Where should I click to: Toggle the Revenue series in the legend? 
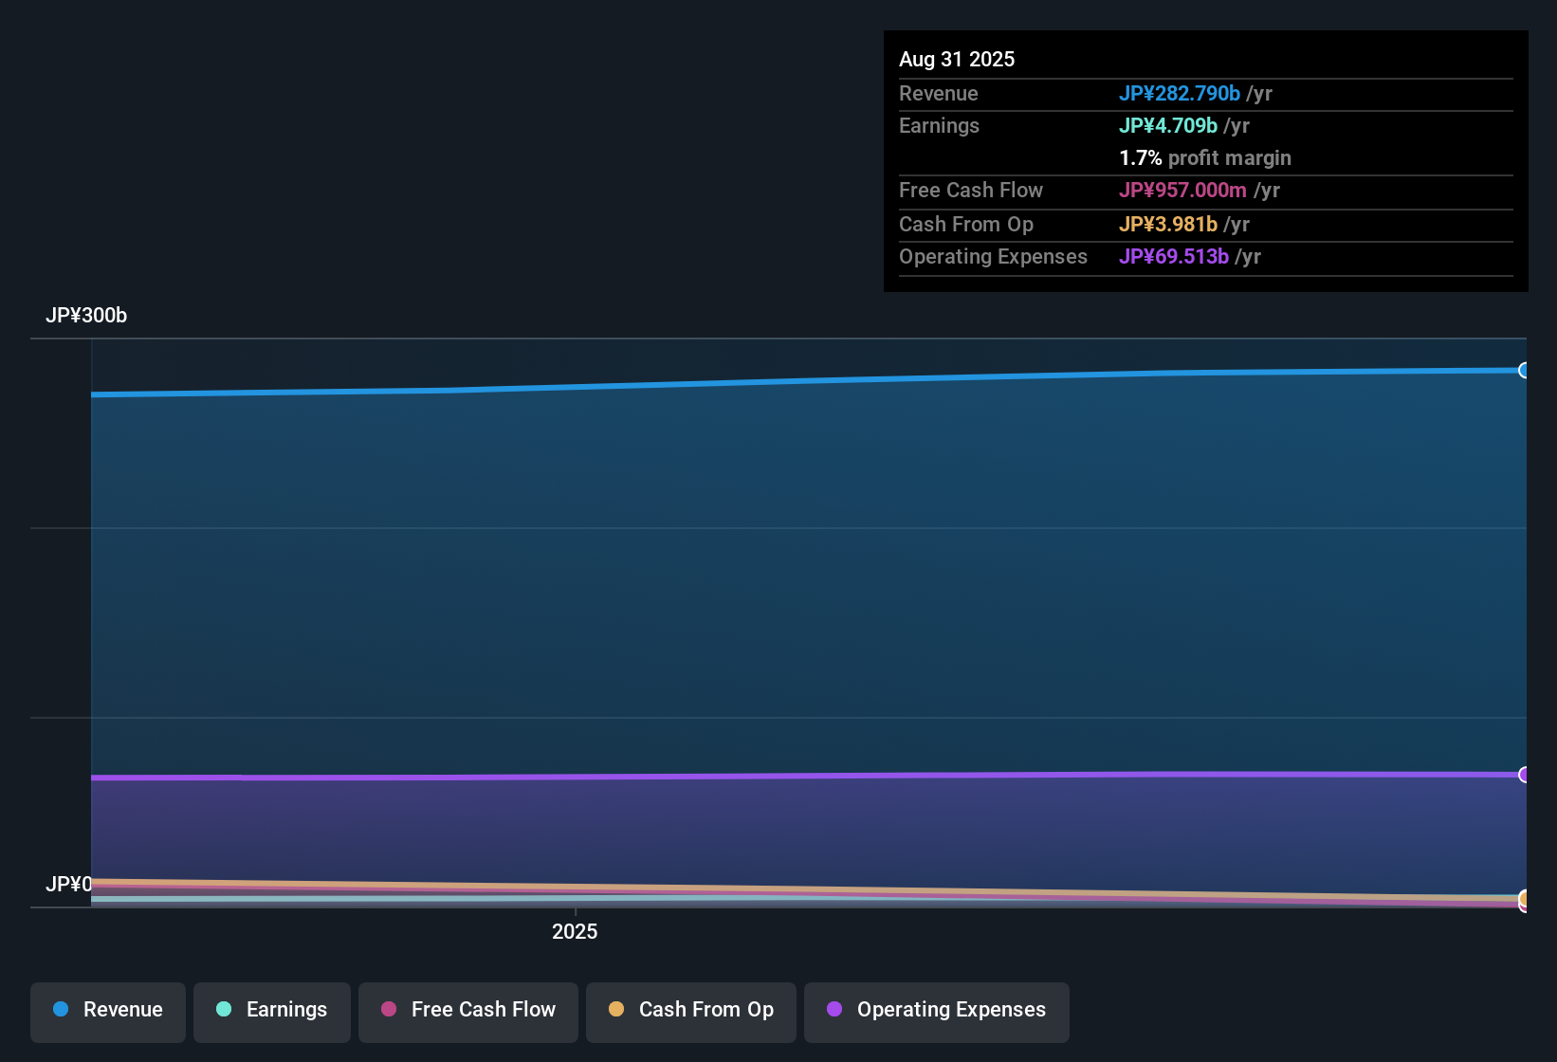click(108, 1012)
